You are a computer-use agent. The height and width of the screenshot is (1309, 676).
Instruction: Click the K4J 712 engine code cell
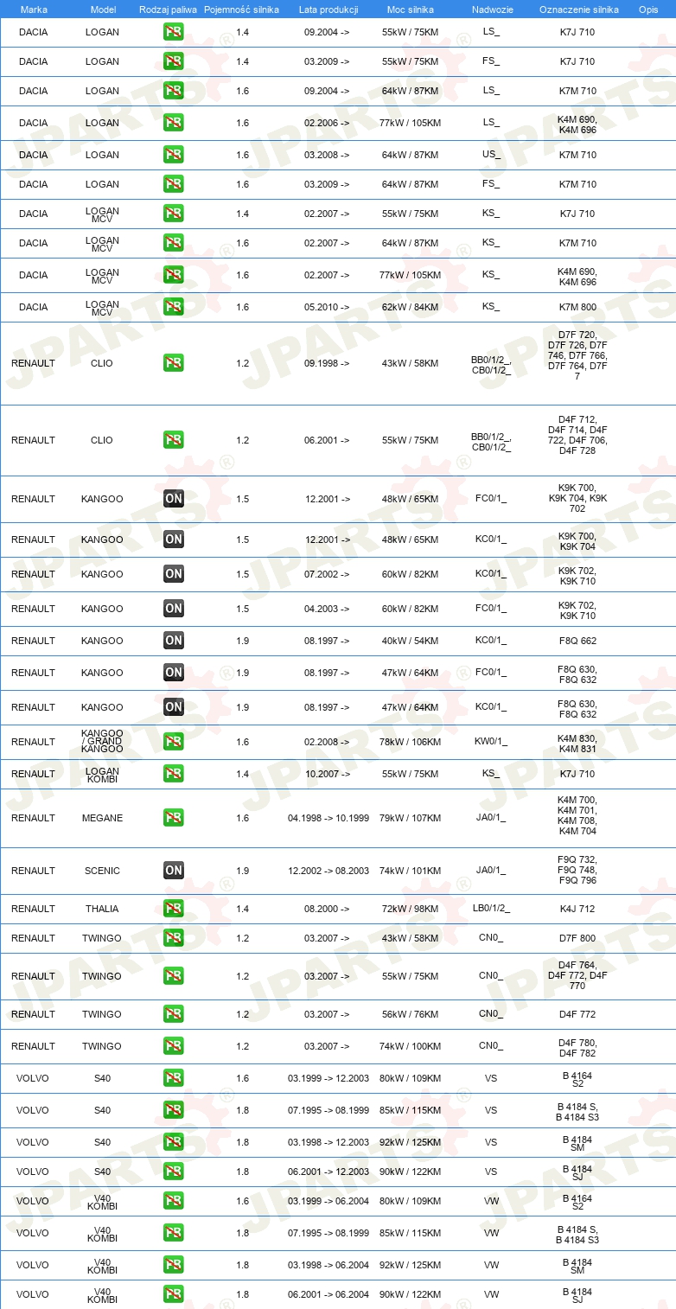(x=577, y=909)
